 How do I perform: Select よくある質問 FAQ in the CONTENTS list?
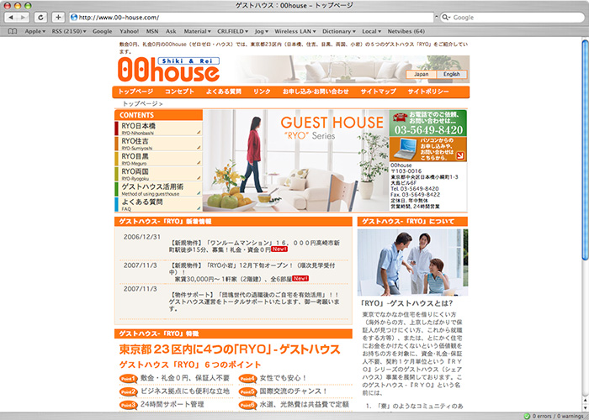point(158,204)
